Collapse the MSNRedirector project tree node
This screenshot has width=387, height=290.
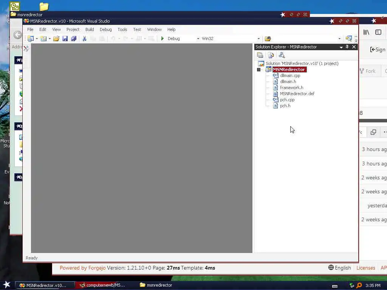point(259,70)
